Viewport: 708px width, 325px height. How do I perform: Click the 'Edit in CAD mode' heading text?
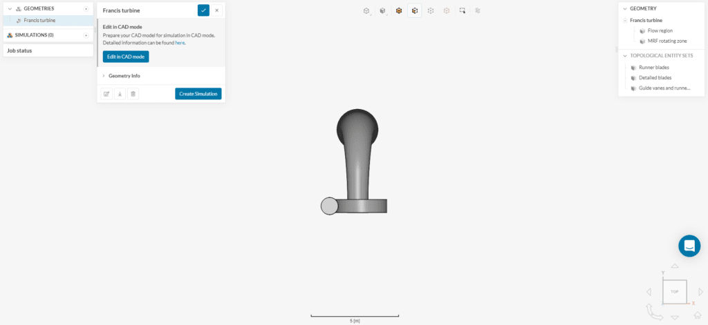tap(122, 27)
